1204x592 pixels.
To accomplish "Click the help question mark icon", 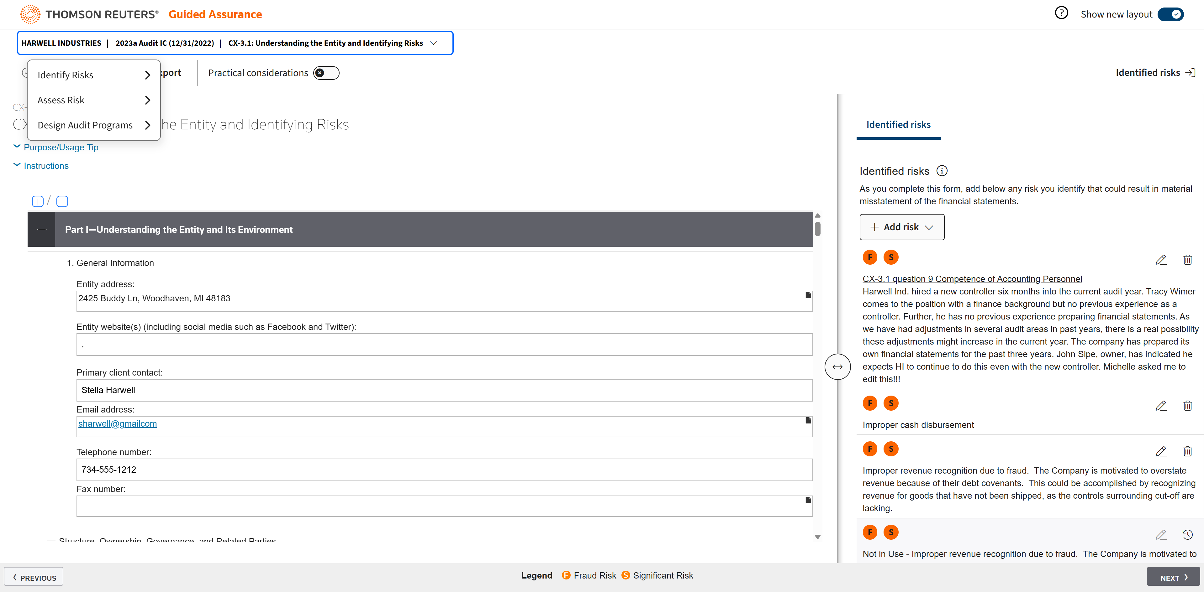I will click(x=1061, y=13).
